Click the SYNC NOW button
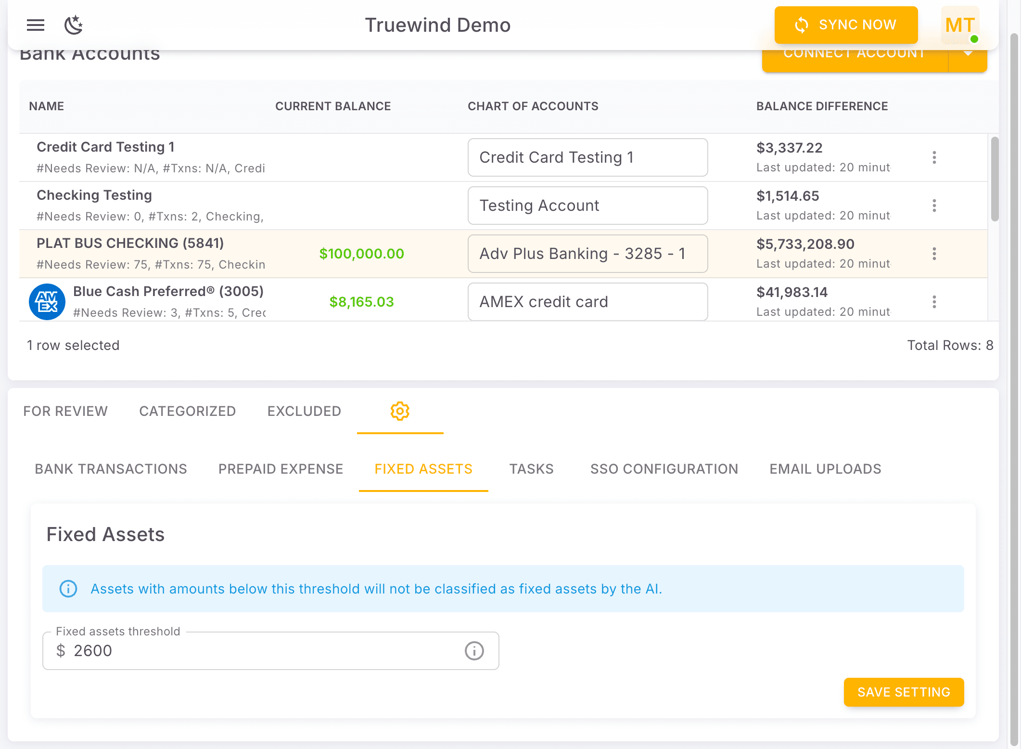The height and width of the screenshot is (749, 1021). 846,25
